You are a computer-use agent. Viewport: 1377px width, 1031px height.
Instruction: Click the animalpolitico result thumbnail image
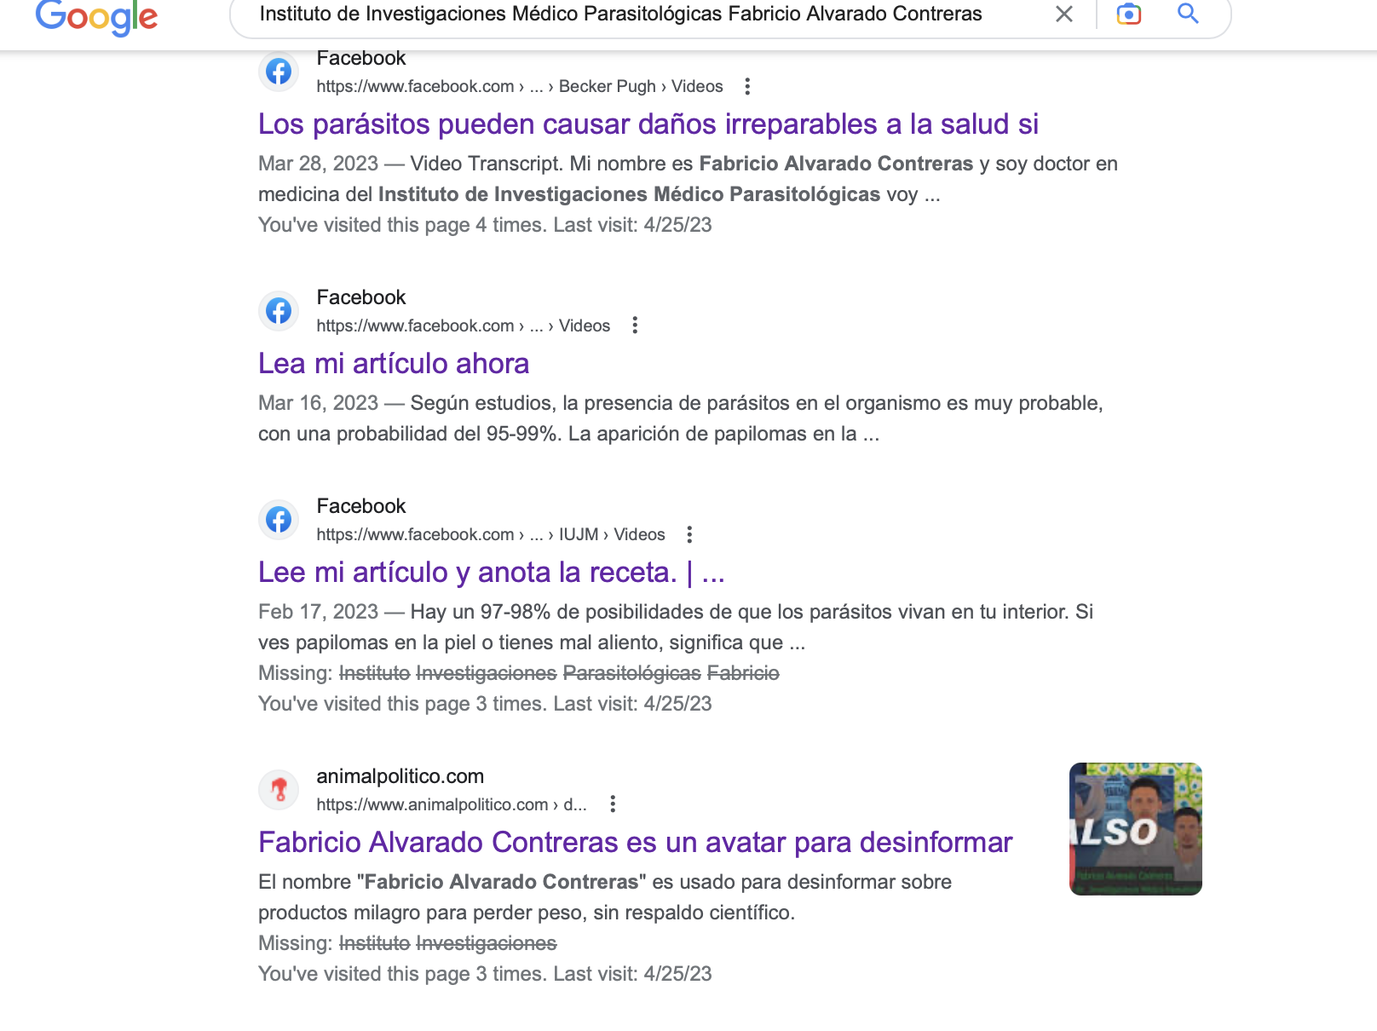click(1136, 829)
